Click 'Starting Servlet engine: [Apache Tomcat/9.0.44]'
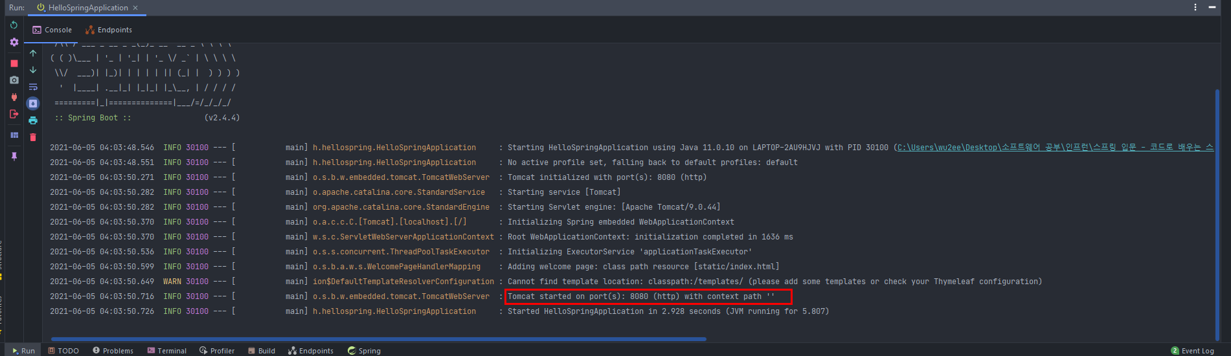1231x356 pixels. tap(614, 207)
